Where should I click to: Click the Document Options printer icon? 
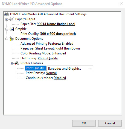click(12, 39)
